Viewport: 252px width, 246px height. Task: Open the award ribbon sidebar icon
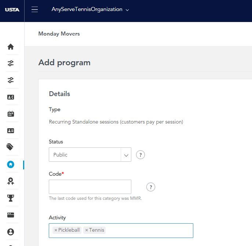[x=11, y=181]
